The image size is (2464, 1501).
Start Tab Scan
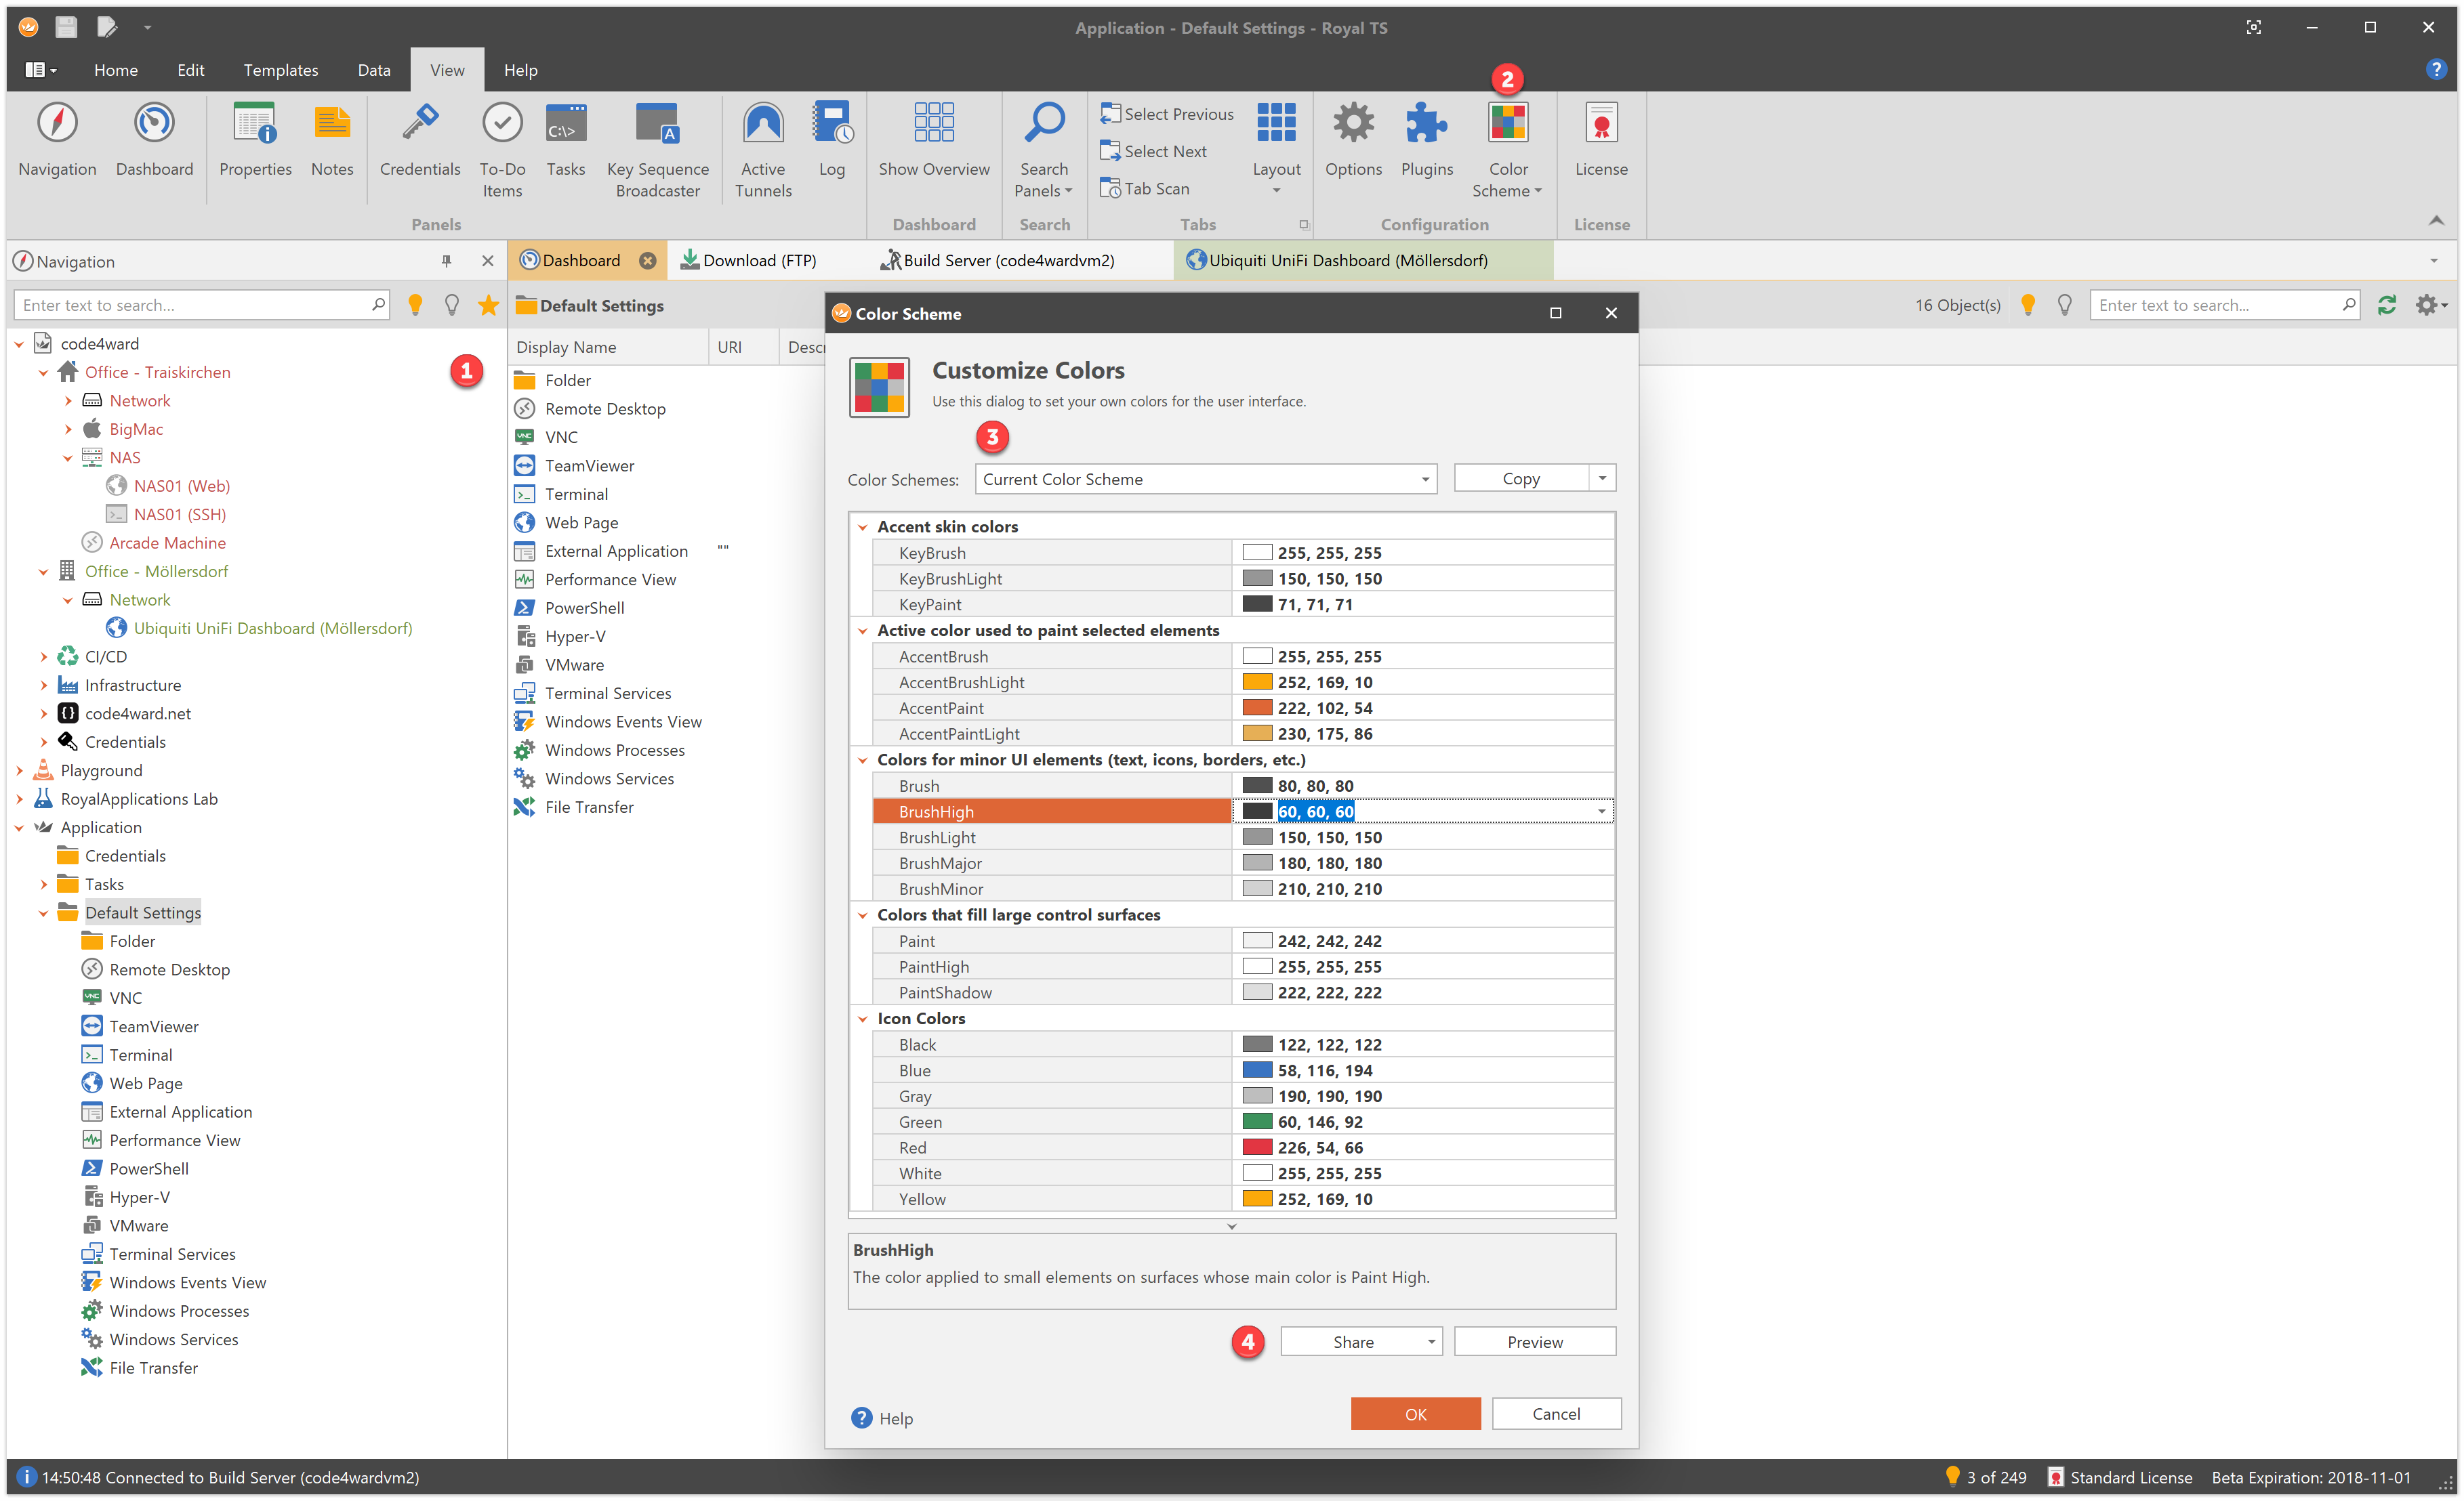1145,188
